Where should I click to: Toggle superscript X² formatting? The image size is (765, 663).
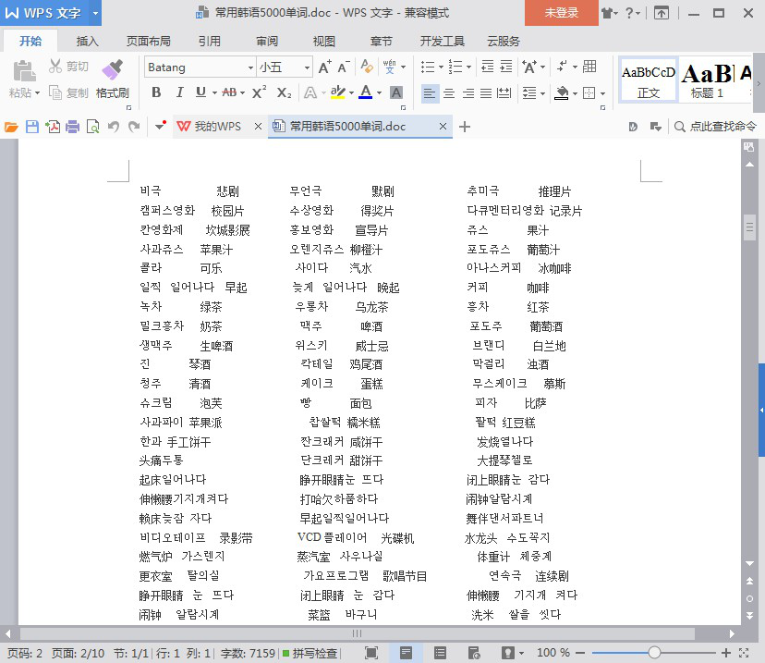259,92
